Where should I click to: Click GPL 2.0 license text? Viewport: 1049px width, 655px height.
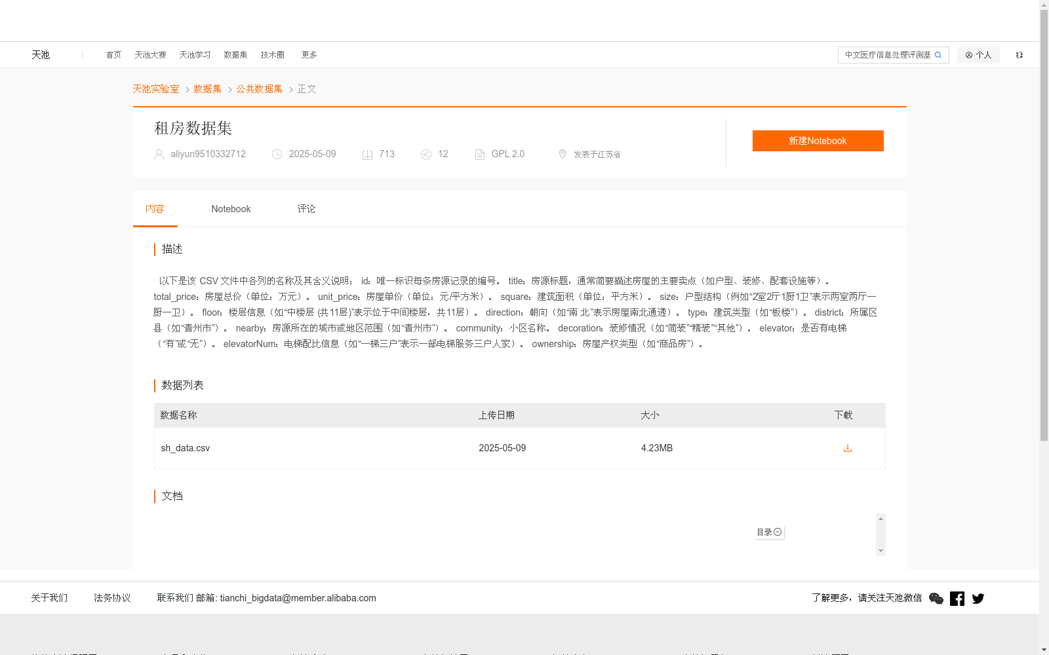click(x=508, y=154)
